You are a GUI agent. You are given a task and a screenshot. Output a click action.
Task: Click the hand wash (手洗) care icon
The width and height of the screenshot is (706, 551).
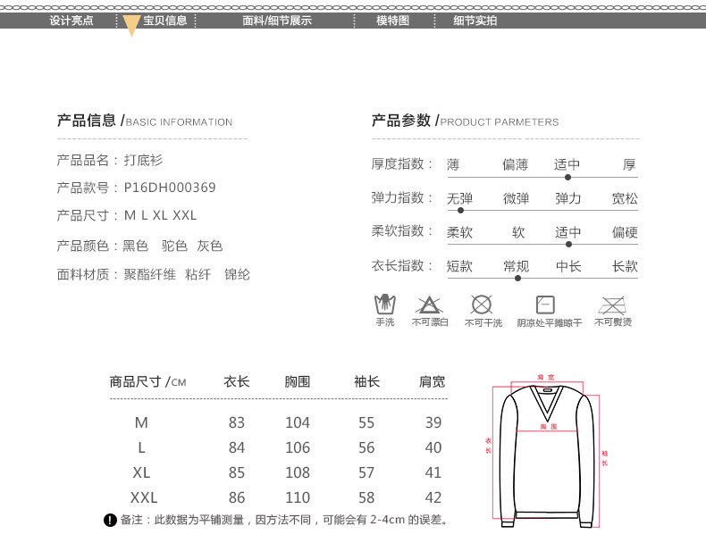[384, 305]
